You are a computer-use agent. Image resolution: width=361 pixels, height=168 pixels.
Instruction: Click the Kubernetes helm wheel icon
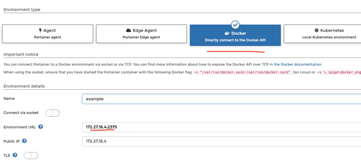(316, 30)
